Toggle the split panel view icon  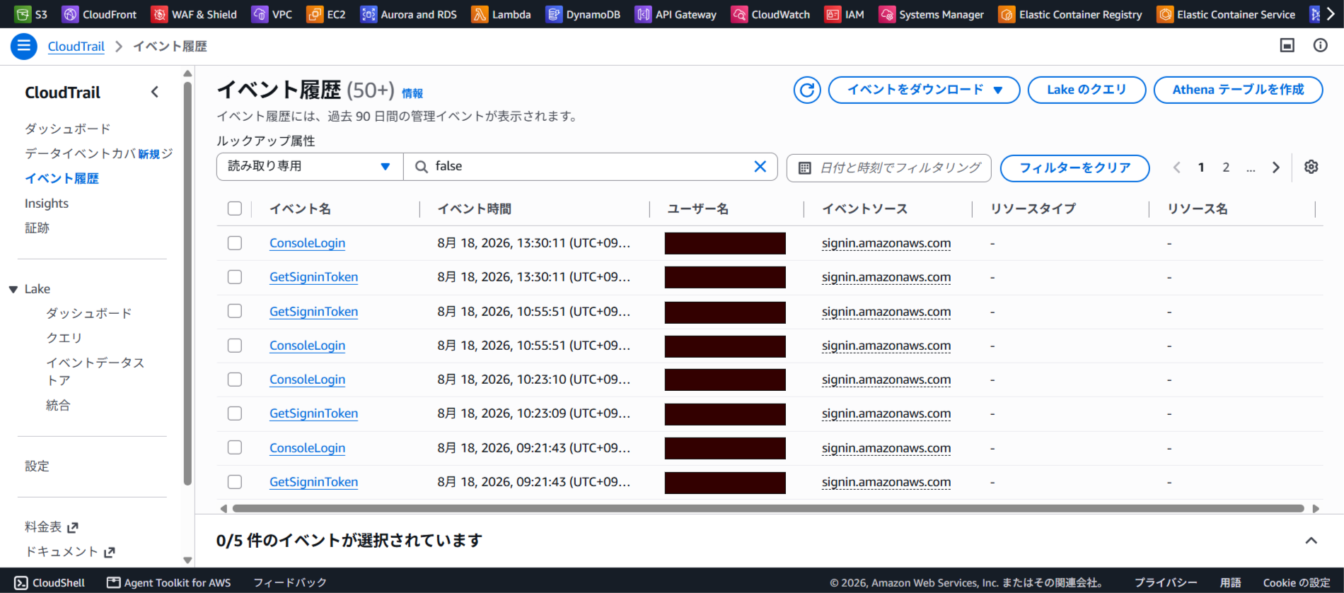[1287, 45]
